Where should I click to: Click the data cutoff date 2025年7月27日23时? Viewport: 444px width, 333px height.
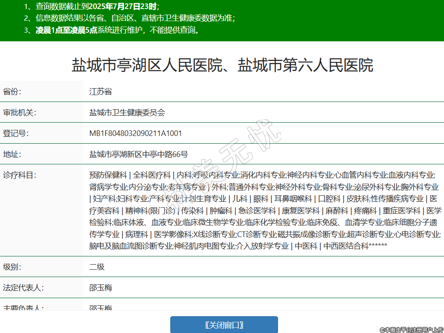pos(124,6)
